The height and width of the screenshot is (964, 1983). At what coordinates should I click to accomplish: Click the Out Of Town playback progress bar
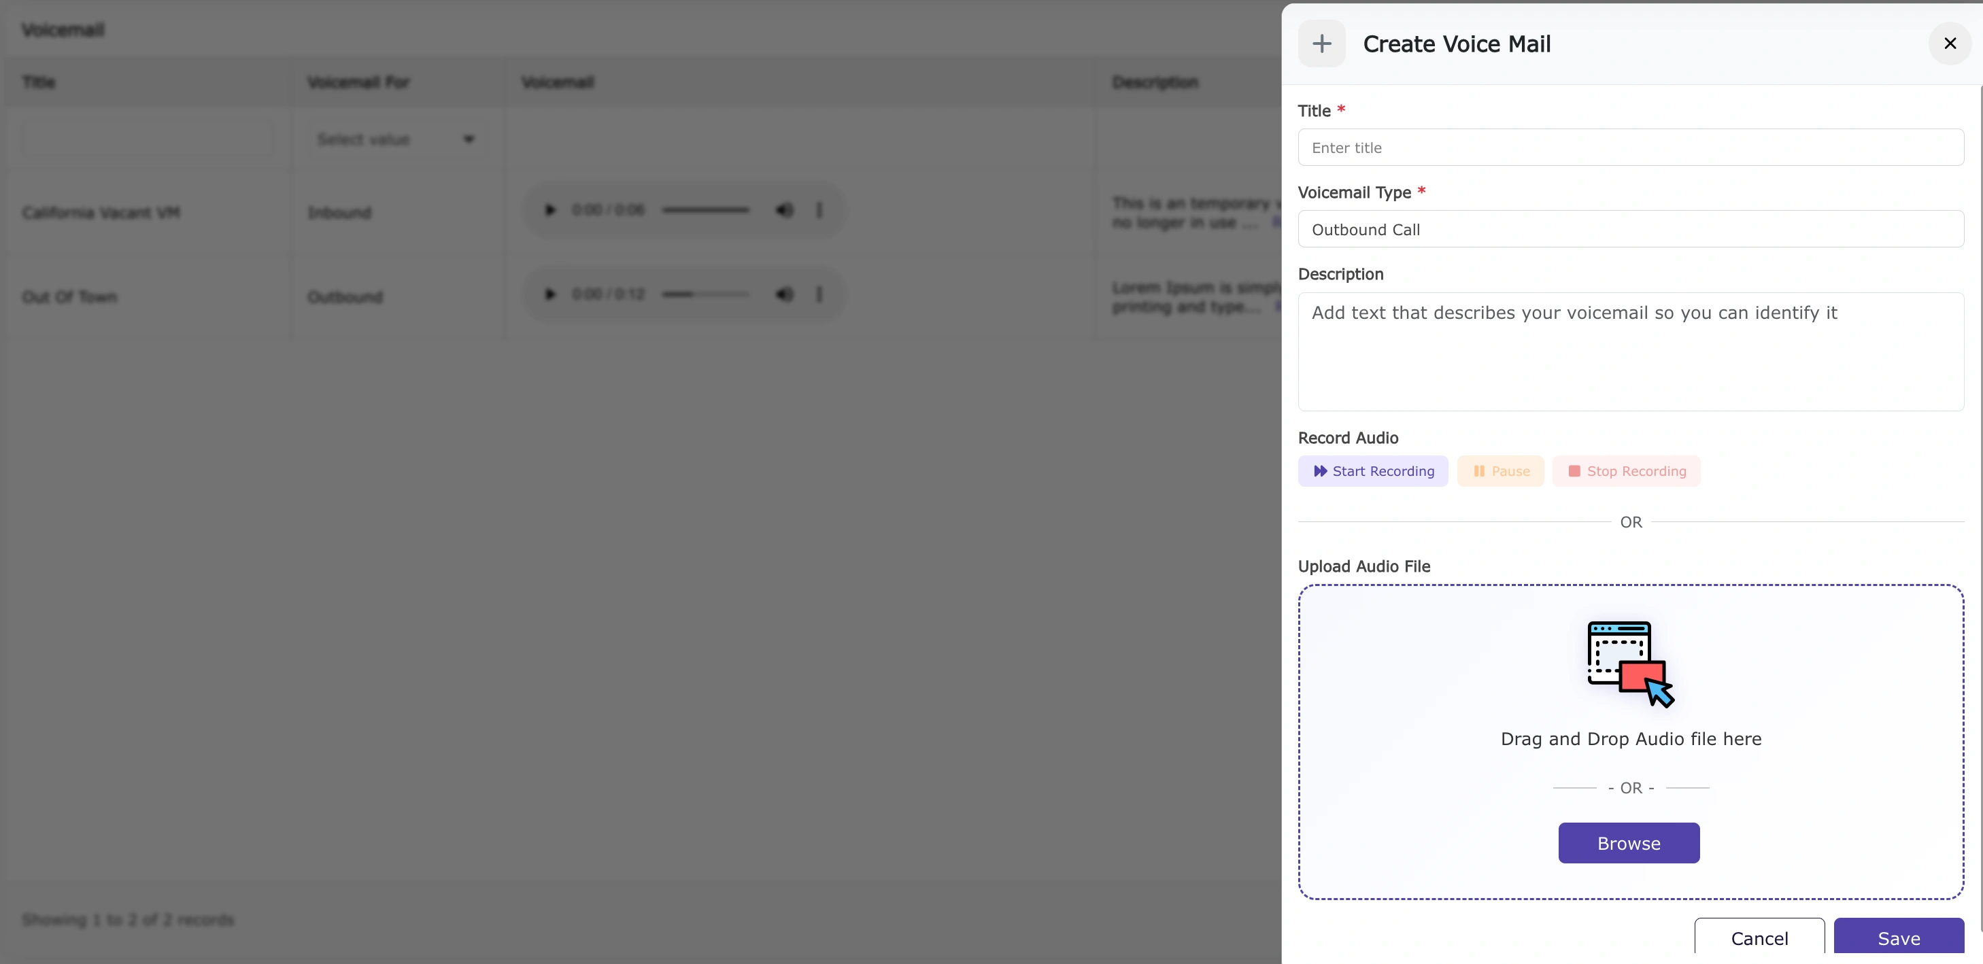point(705,294)
